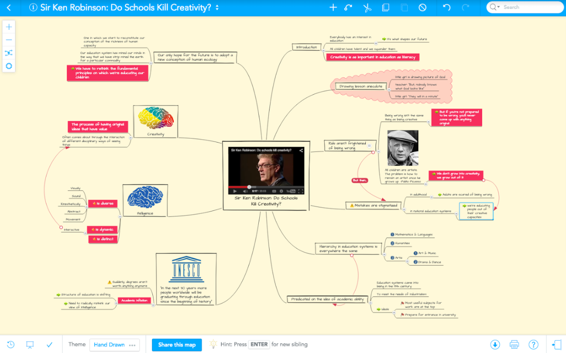Undo the last action

(x=446, y=8)
